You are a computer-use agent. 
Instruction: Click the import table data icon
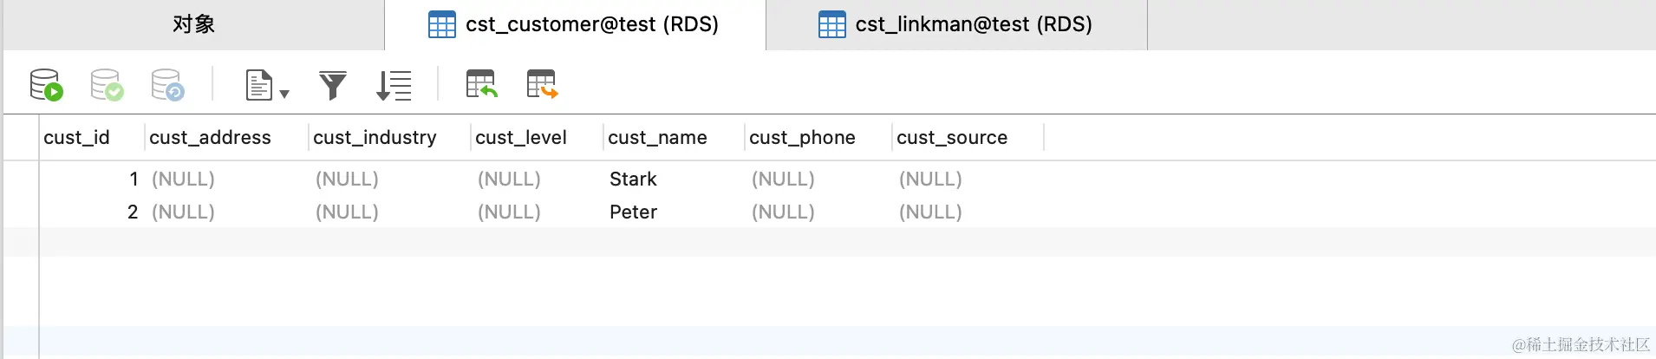tap(481, 84)
